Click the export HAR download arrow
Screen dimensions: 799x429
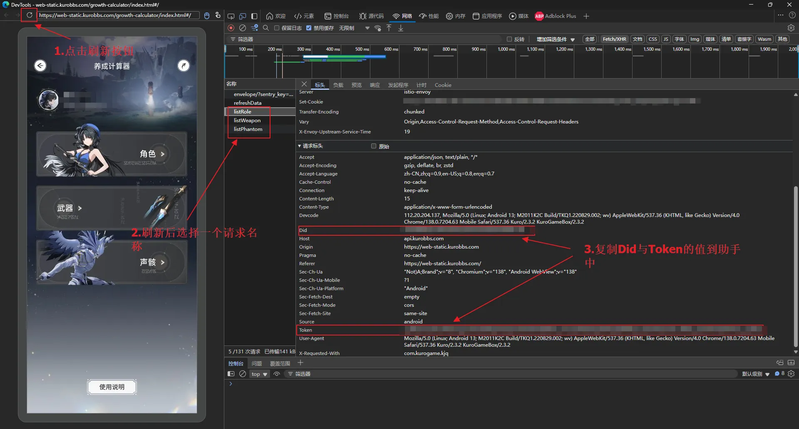(x=401, y=28)
